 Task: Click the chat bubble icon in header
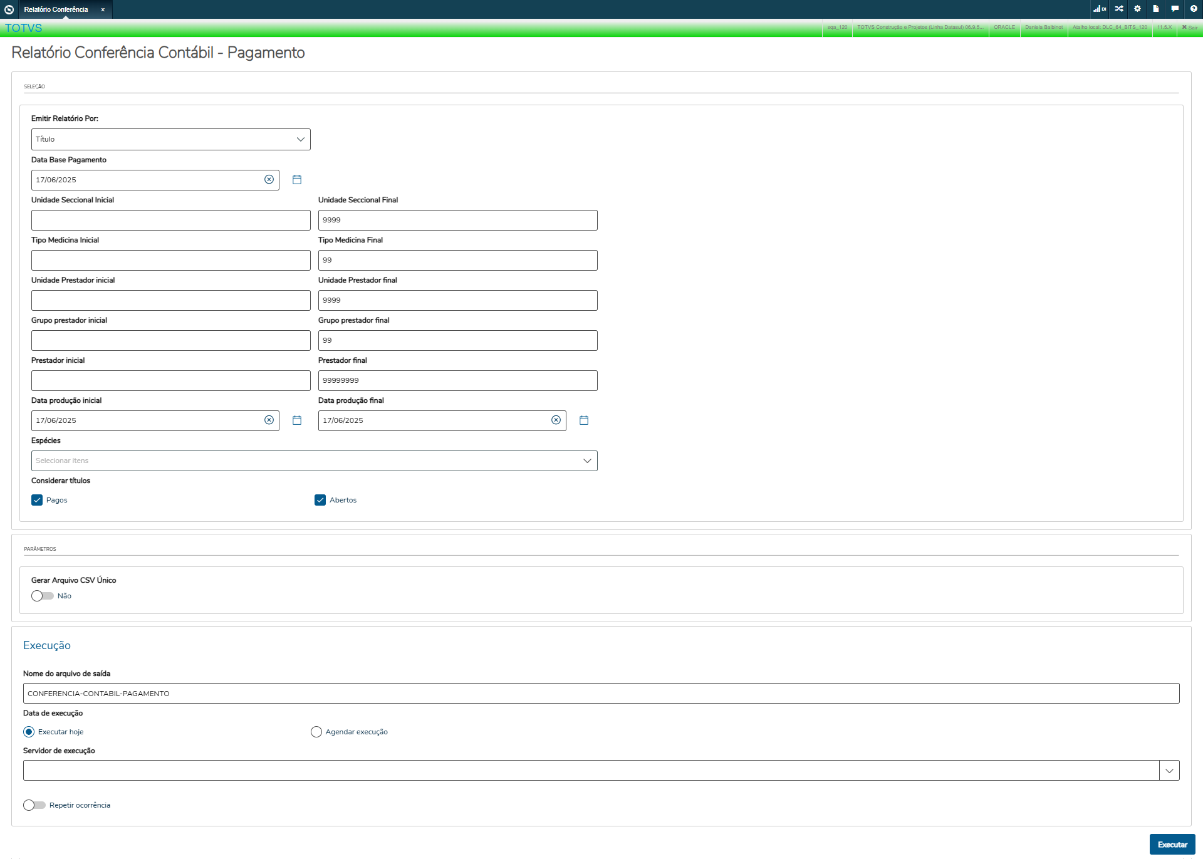(1175, 9)
